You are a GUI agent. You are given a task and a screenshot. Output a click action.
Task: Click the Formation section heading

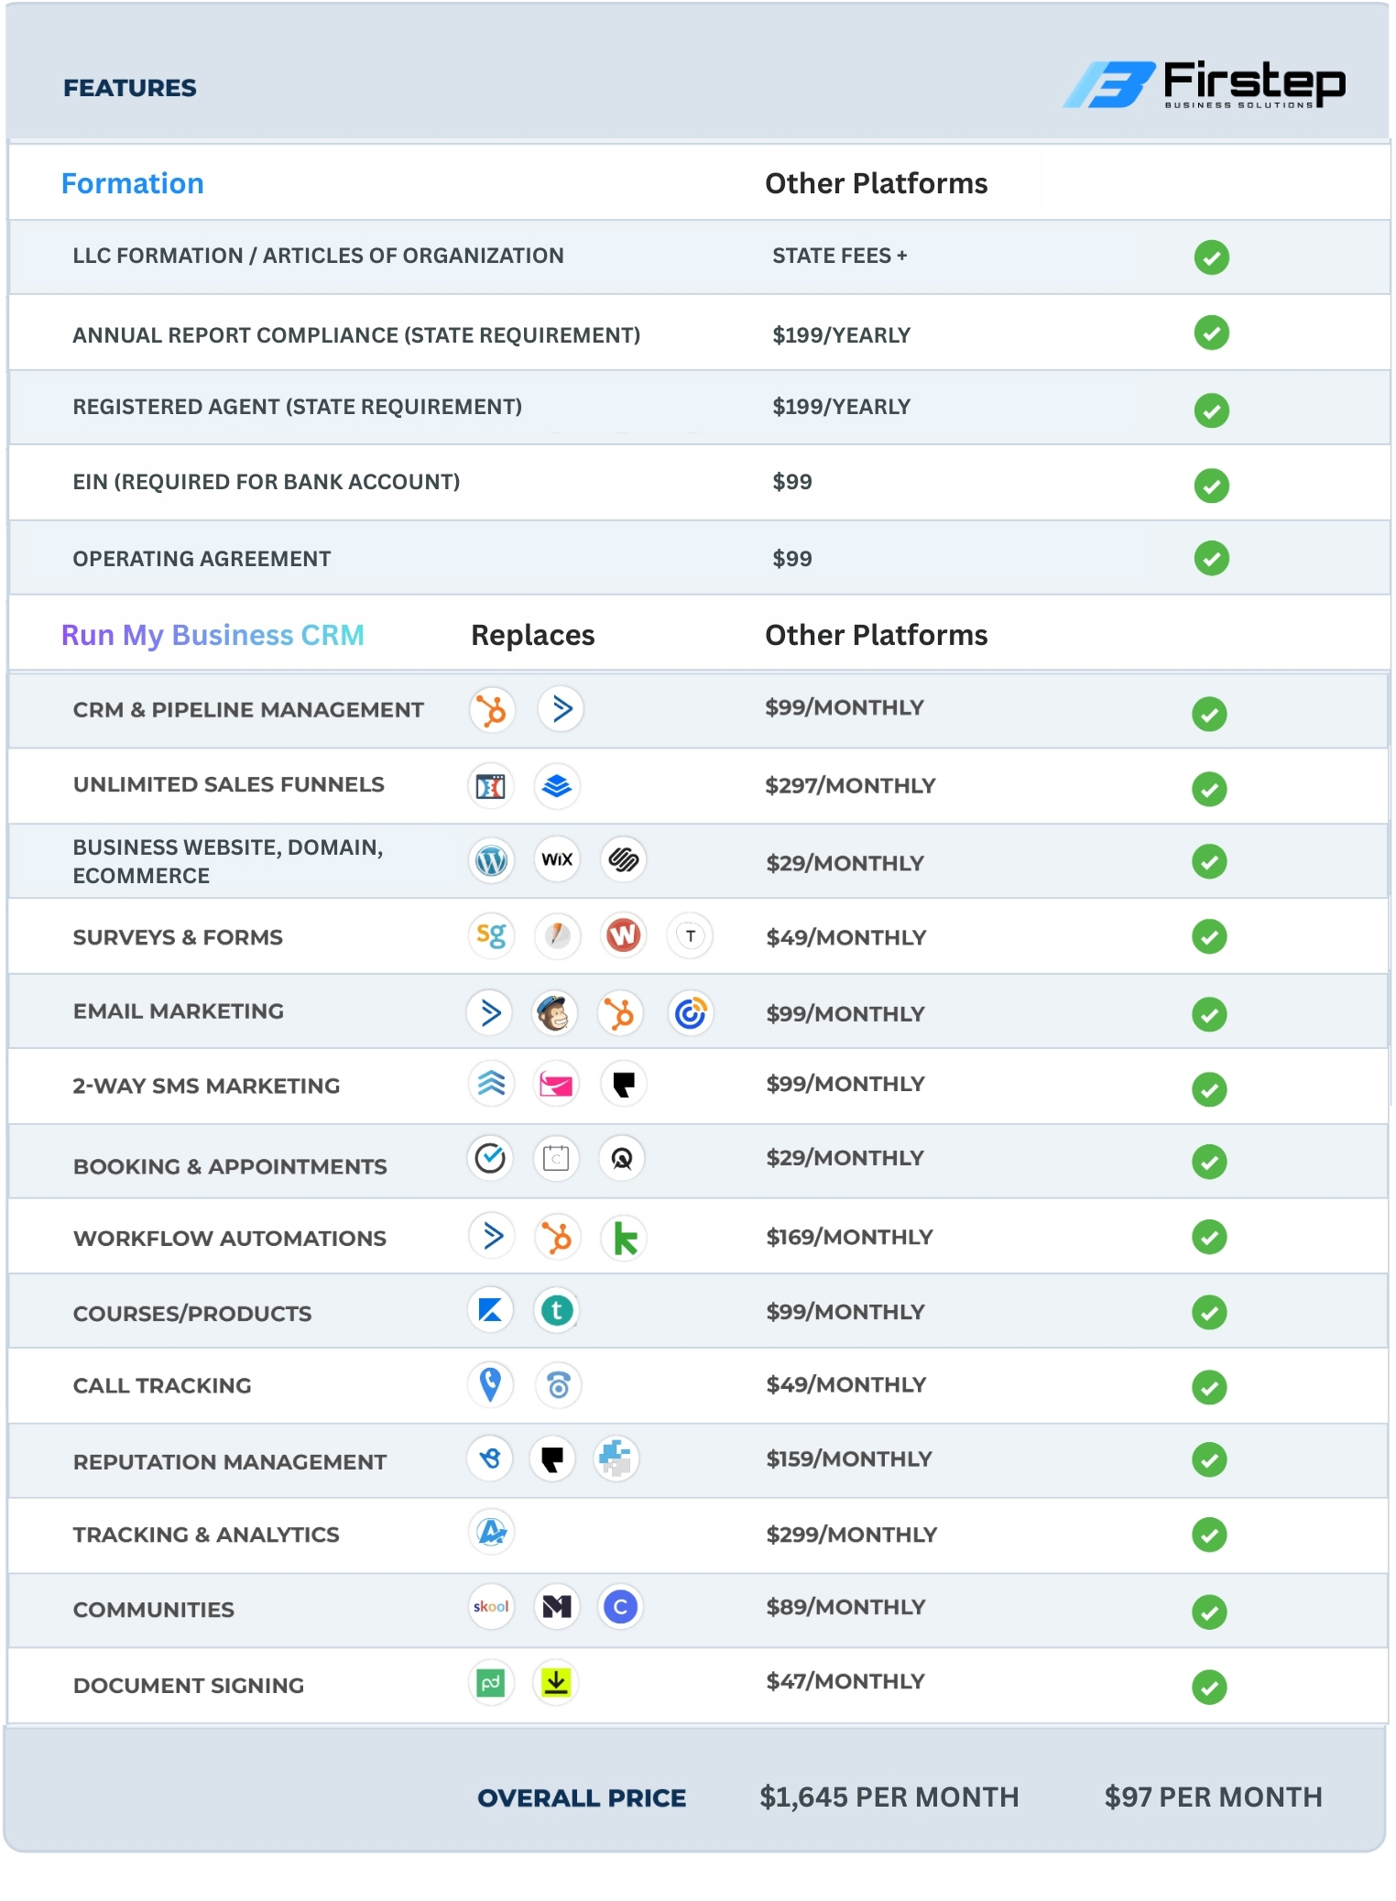point(132,183)
